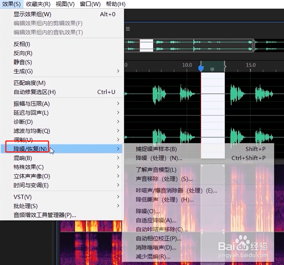Open the 收藏夹(R) menu
This screenshot has height=265, width=284.
click(x=38, y=4)
